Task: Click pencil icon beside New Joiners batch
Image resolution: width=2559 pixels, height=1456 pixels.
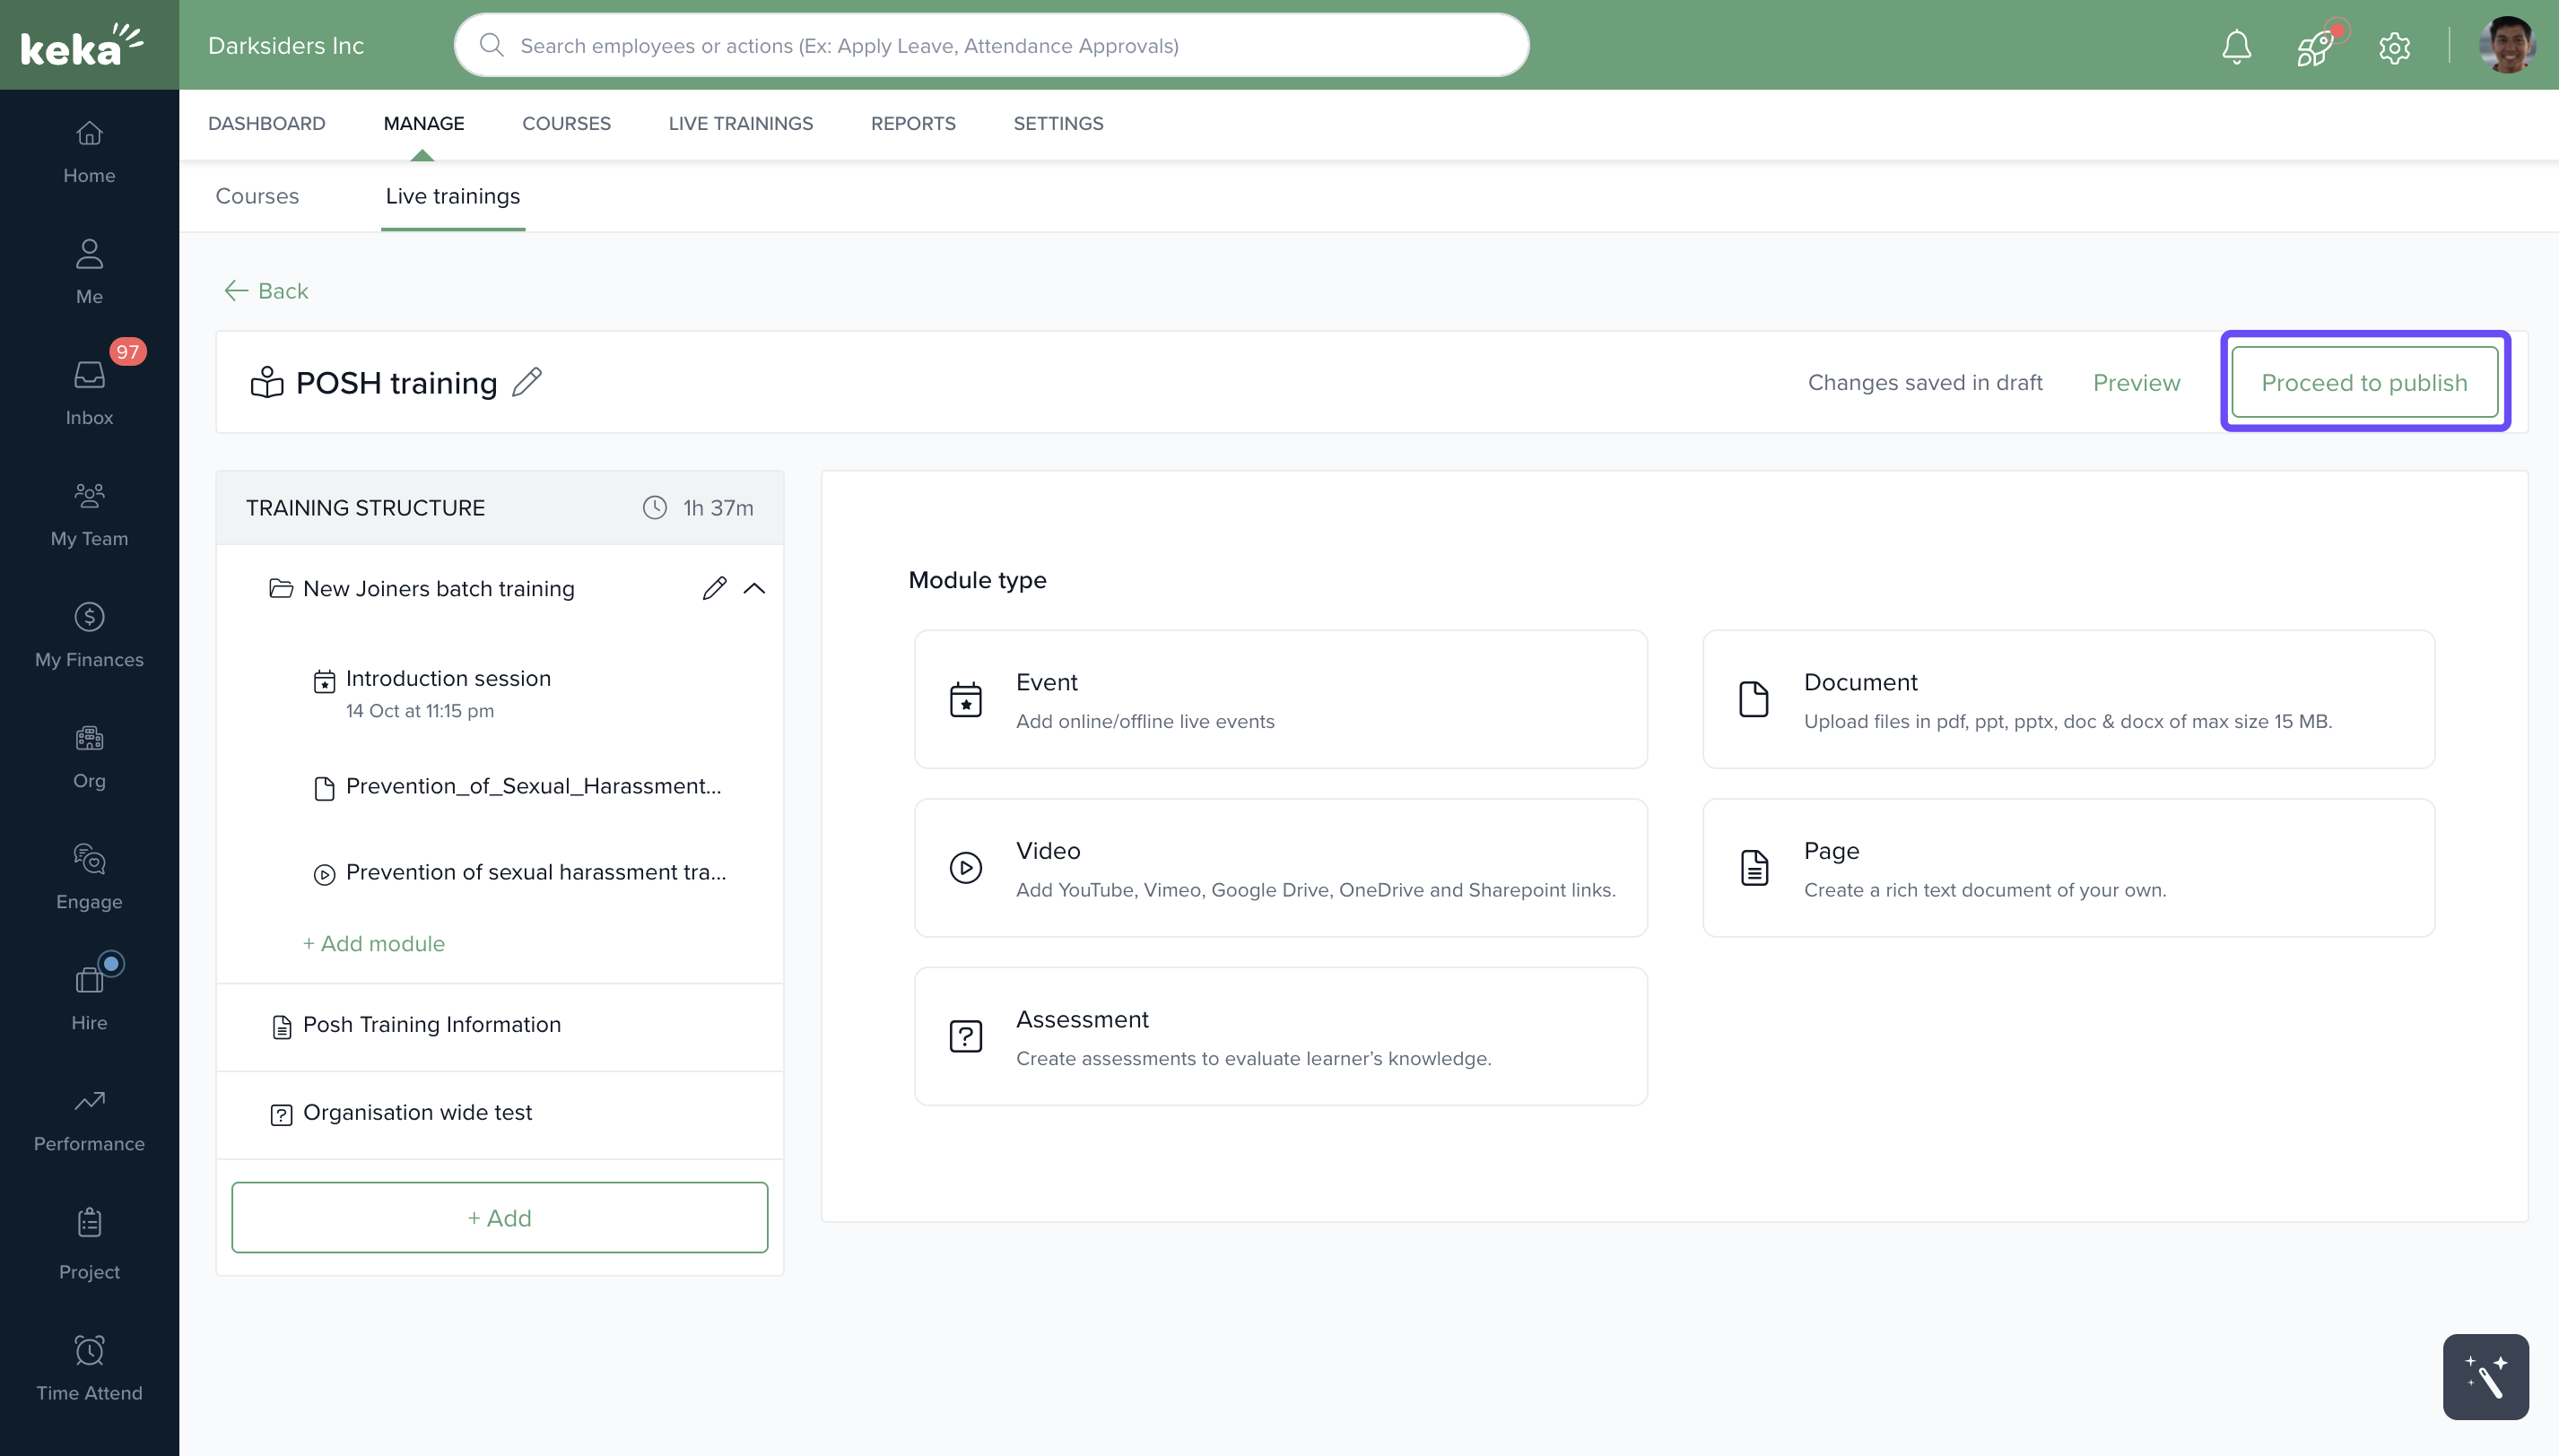Action: tap(713, 588)
